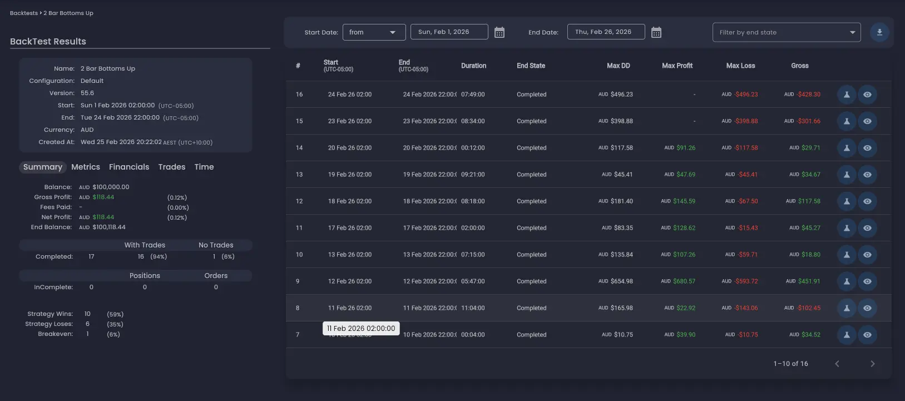This screenshot has height=401, width=905.
Task: Open analysis flask icon for run 15
Action: pyautogui.click(x=847, y=121)
